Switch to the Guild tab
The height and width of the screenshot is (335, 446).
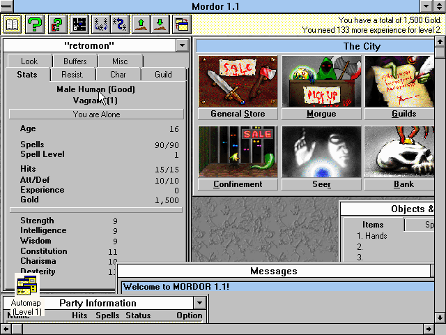click(164, 75)
